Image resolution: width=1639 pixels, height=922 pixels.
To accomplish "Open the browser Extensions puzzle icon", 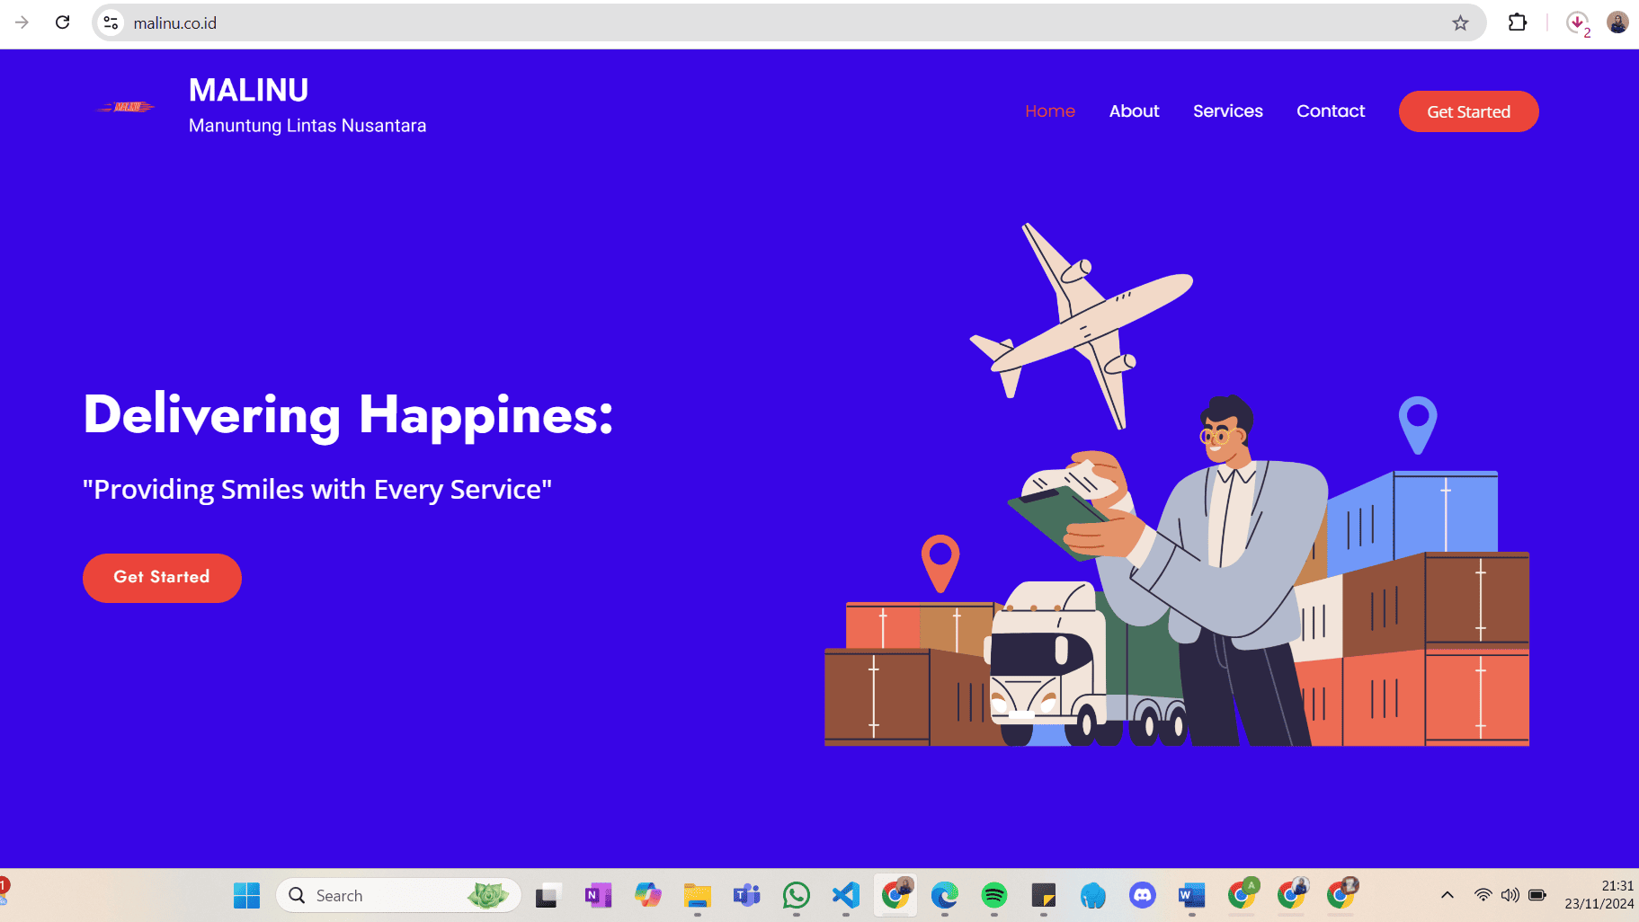I will coord(1518,22).
